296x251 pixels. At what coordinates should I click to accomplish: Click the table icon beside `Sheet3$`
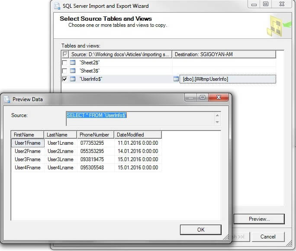73,70
